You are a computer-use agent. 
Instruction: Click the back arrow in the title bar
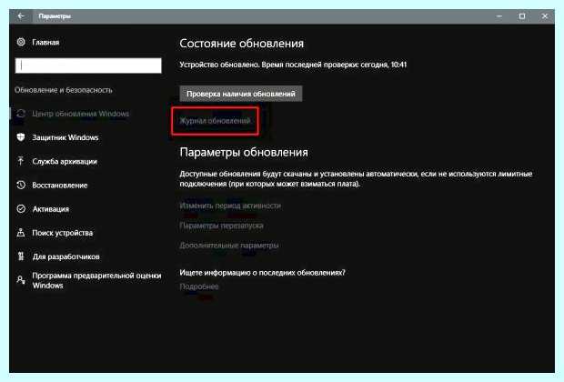click(x=21, y=16)
